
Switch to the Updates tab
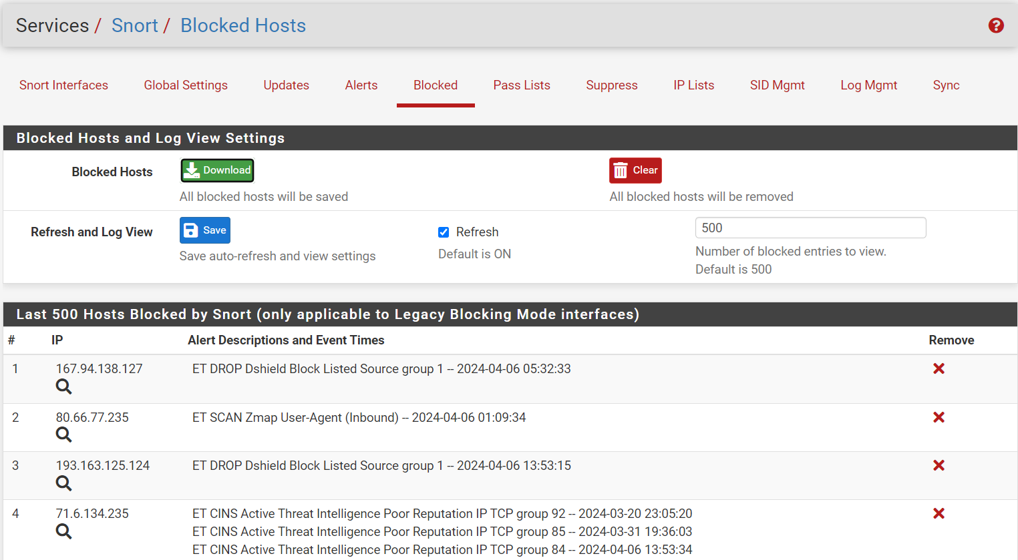(286, 85)
